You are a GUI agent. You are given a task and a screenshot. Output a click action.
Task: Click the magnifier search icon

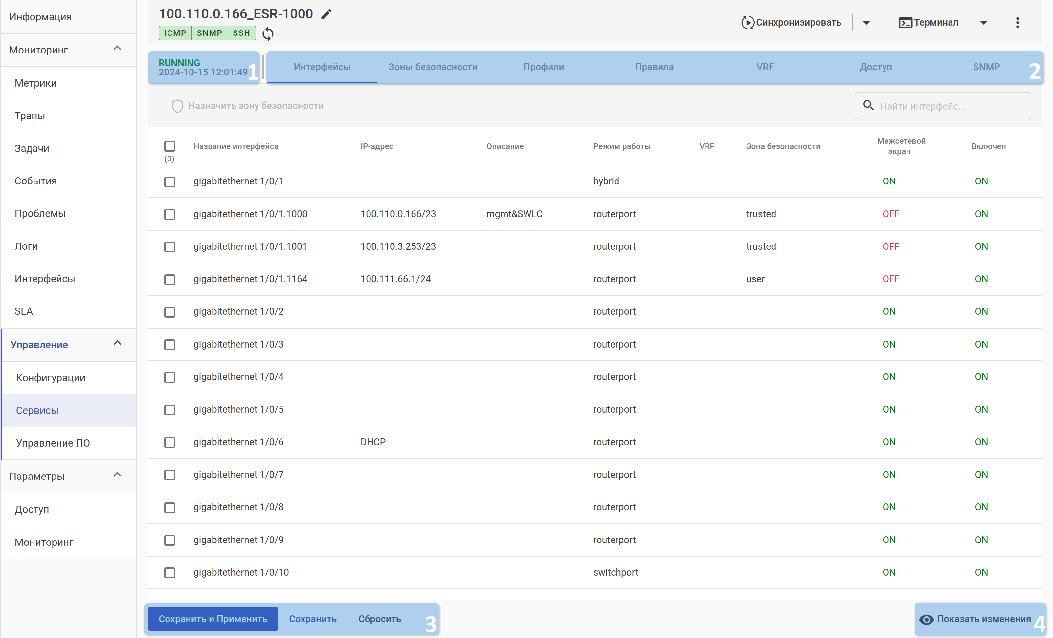click(x=868, y=105)
